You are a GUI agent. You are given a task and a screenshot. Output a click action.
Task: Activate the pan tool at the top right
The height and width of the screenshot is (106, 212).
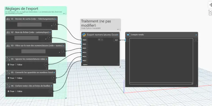[x=211, y=5]
